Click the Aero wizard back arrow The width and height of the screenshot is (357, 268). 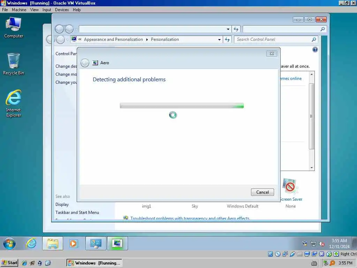pos(85,63)
